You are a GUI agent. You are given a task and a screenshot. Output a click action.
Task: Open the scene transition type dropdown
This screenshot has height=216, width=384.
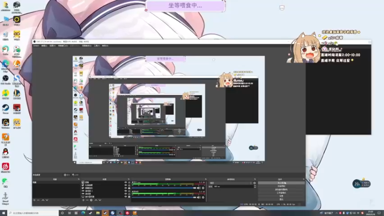click(x=230, y=183)
